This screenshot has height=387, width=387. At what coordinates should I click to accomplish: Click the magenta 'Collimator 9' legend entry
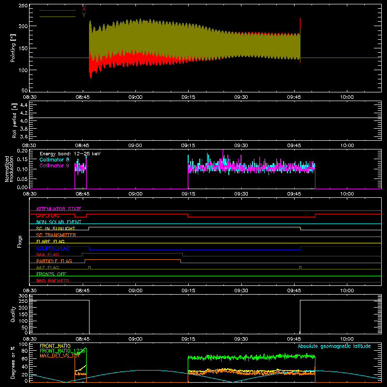[x=54, y=165]
